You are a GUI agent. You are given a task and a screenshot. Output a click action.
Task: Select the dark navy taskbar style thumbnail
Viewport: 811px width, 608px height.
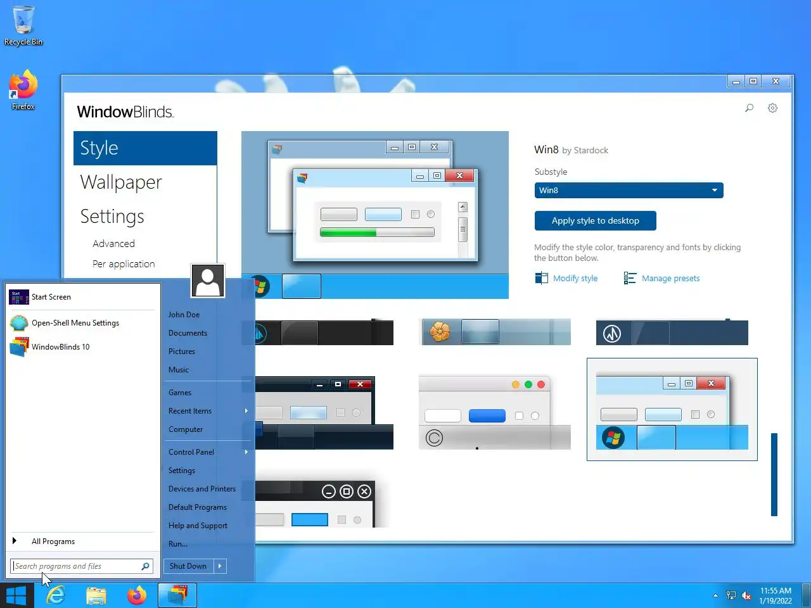click(x=672, y=332)
